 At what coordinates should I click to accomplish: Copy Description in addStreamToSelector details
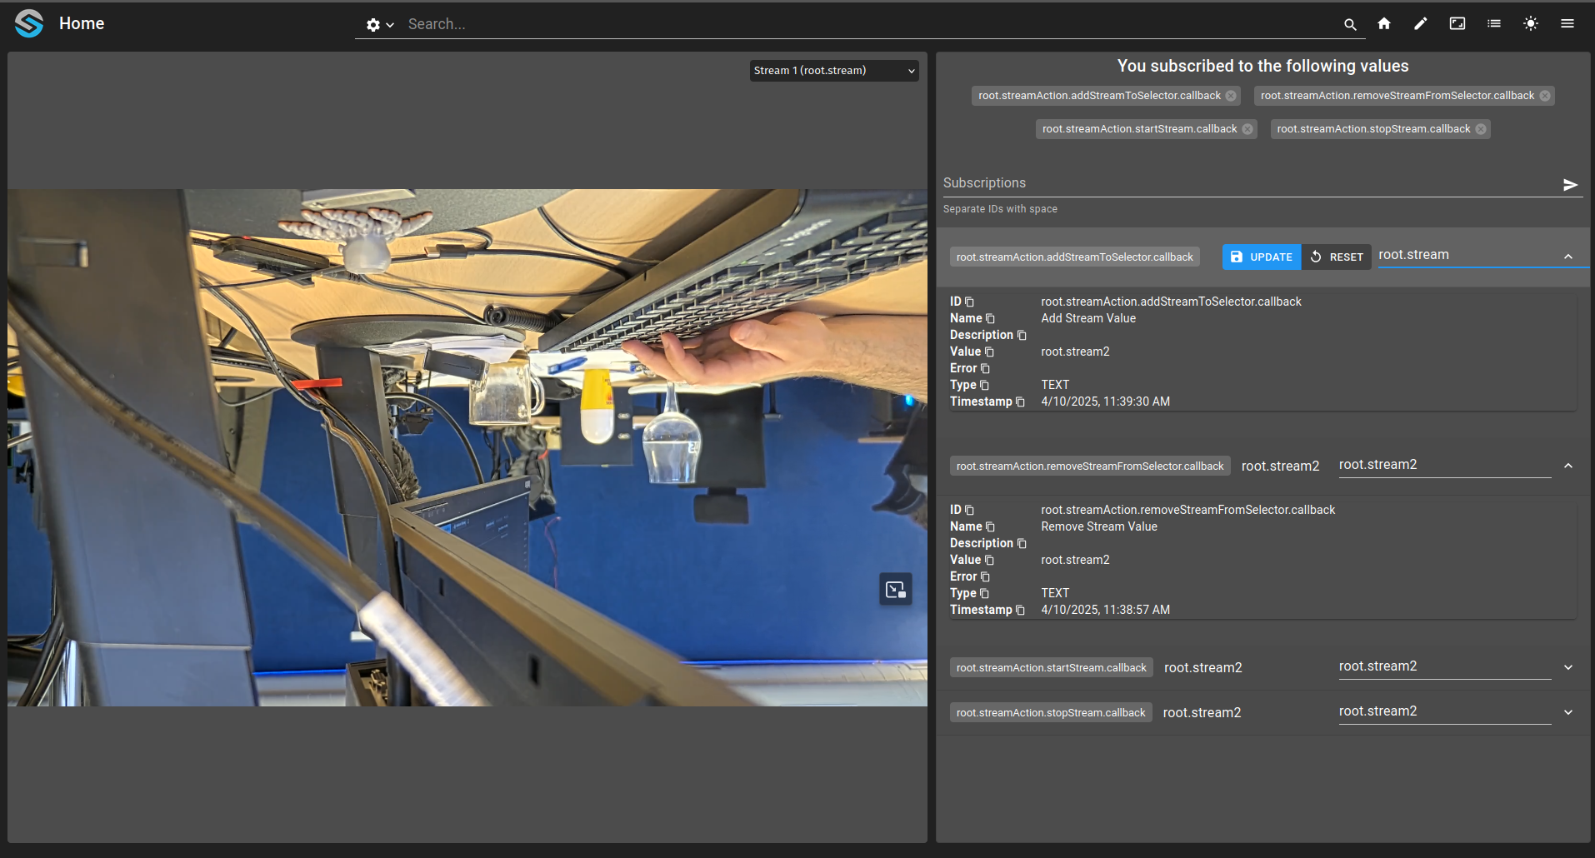point(1022,335)
